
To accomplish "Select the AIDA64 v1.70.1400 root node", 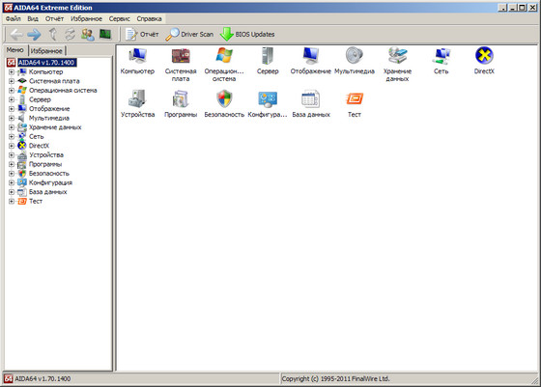I will [x=46, y=63].
